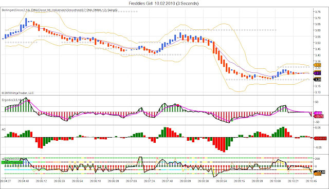
Task: Click the 3,60 price axis value
Action: coord(318,30)
